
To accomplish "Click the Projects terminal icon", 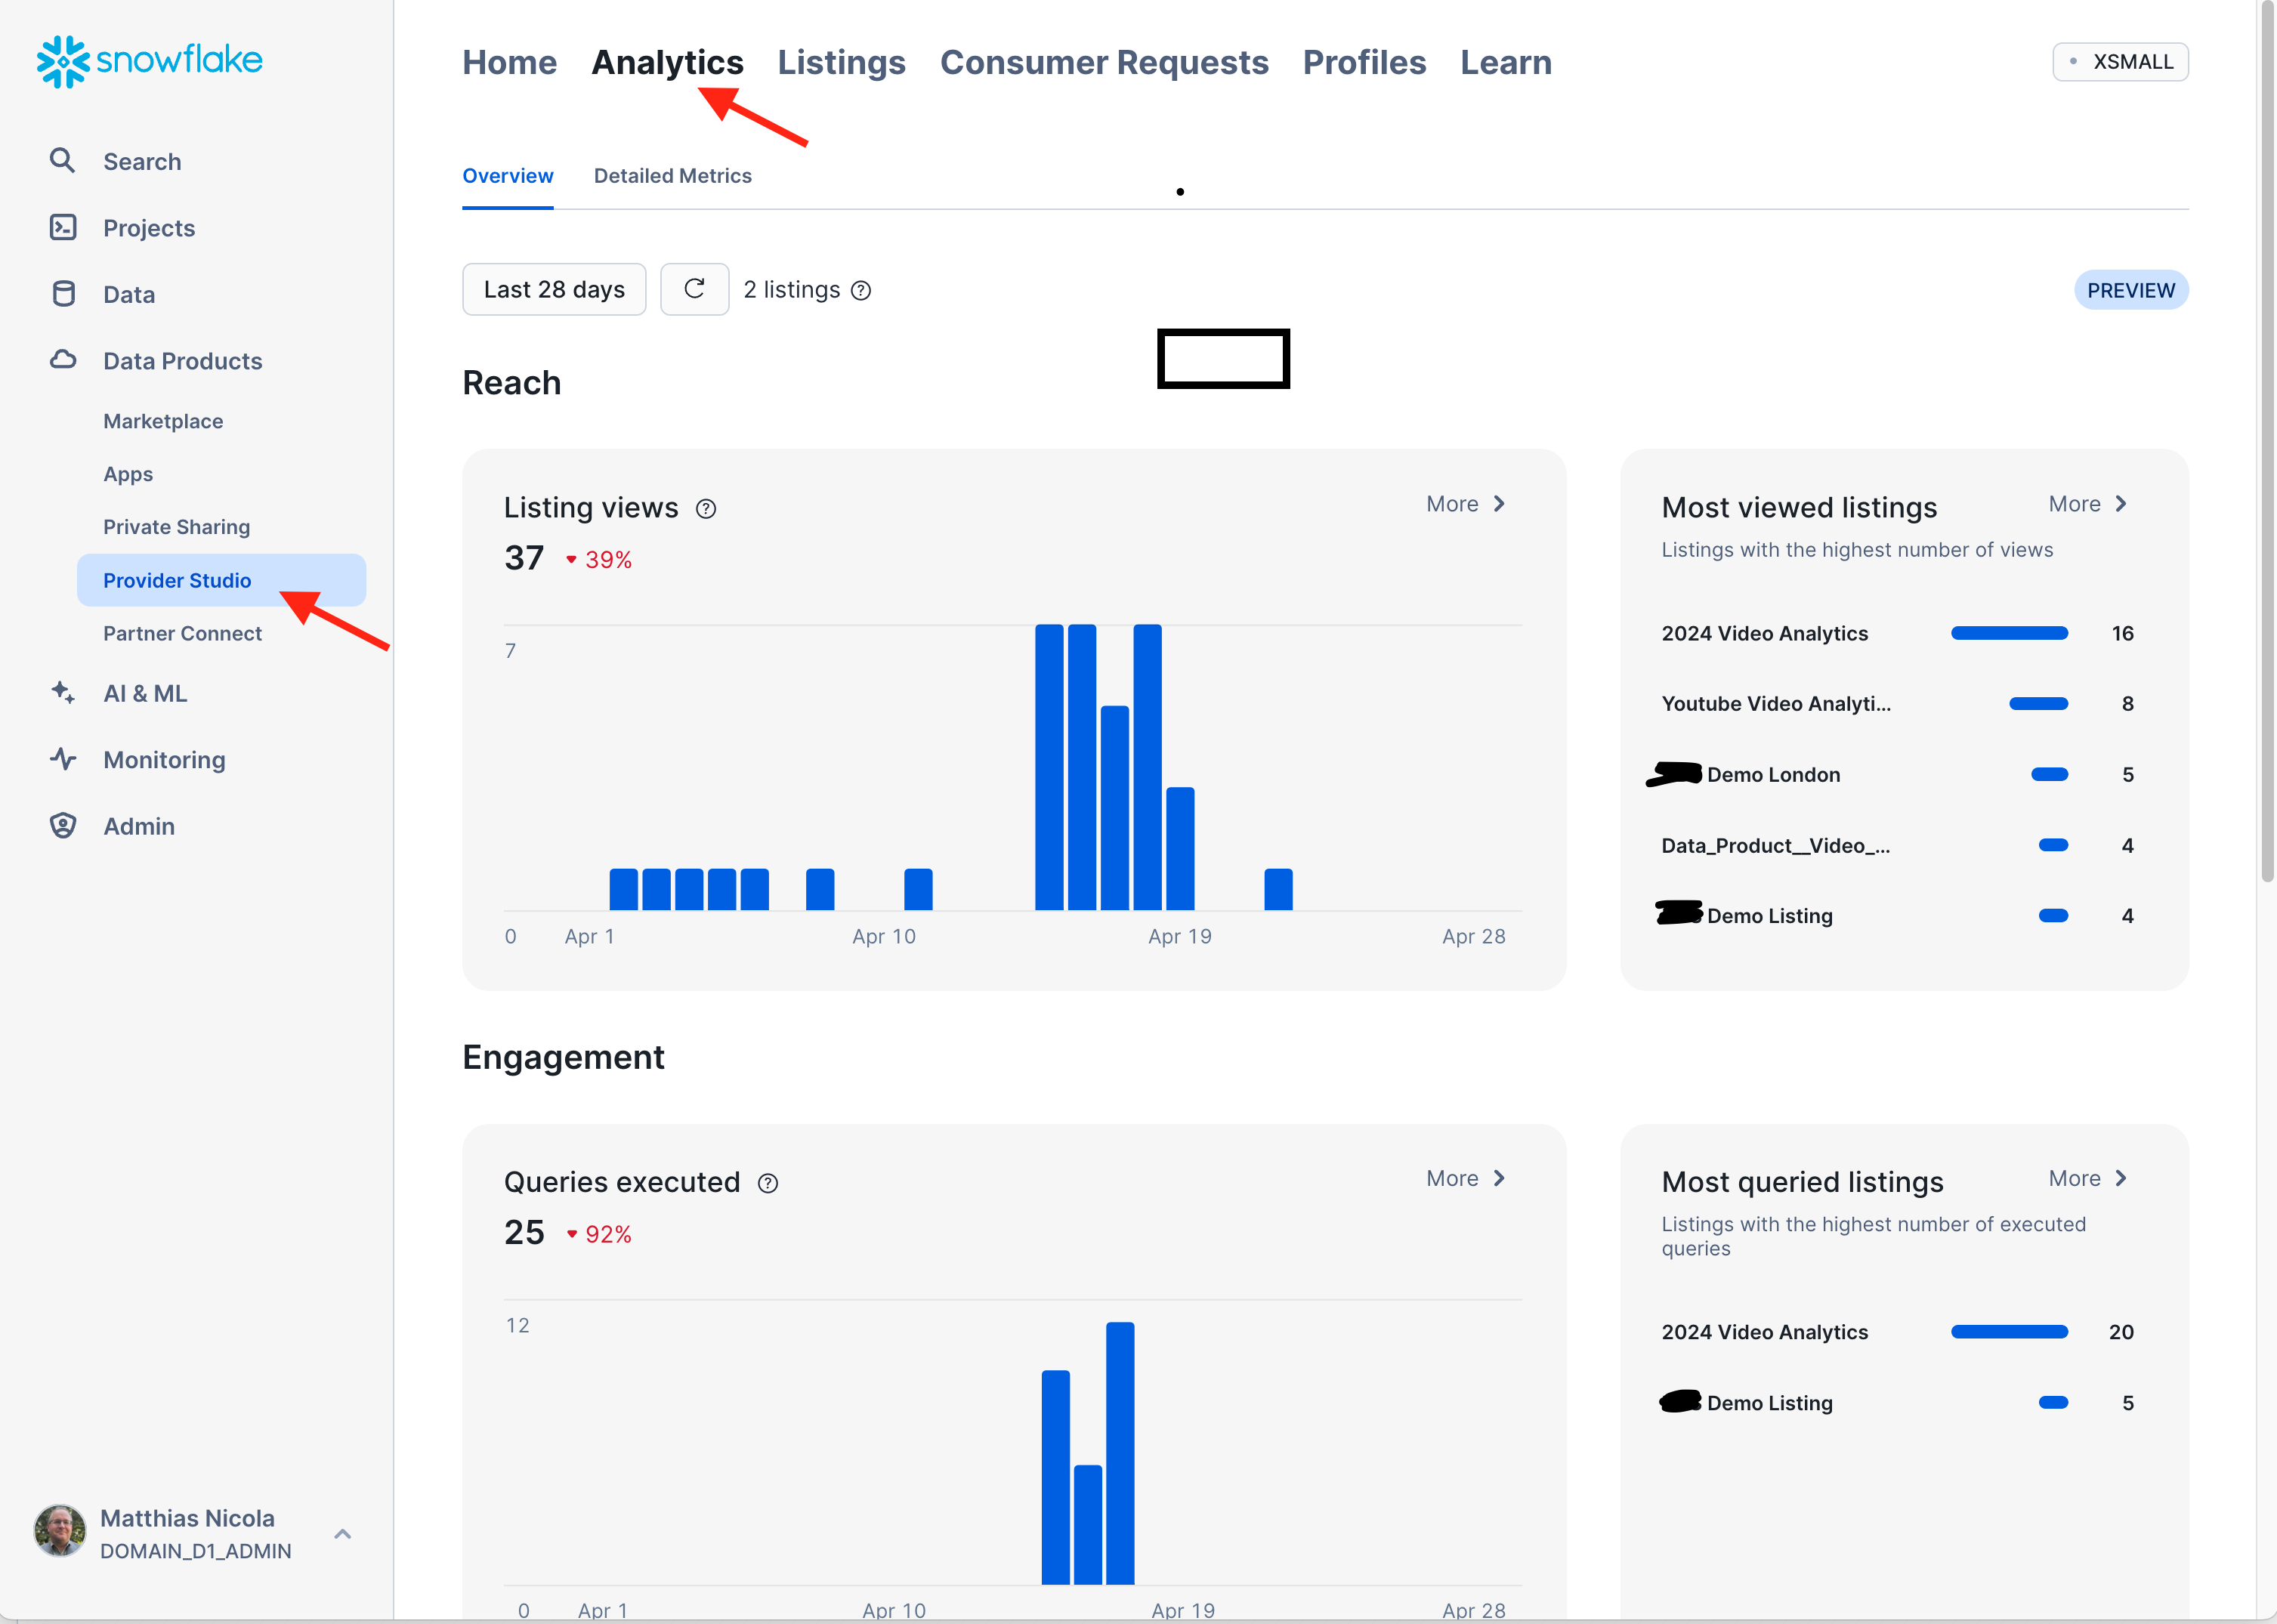I will (x=63, y=227).
